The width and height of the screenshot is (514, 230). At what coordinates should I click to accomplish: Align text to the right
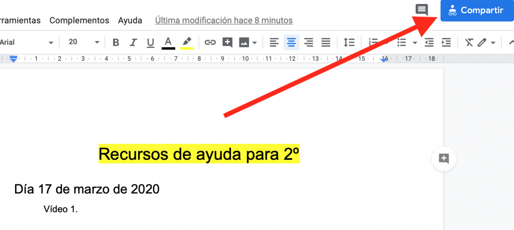(309, 42)
